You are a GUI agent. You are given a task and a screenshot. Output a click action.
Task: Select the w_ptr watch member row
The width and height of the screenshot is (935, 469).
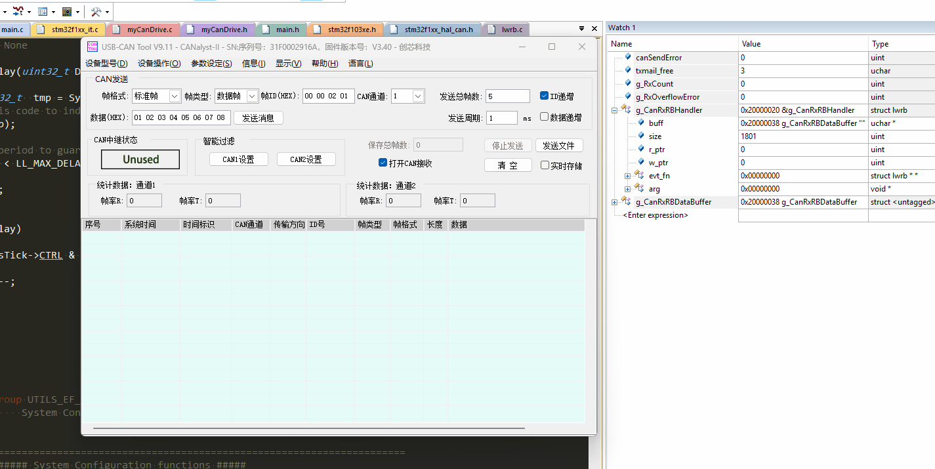pyautogui.click(x=658, y=163)
